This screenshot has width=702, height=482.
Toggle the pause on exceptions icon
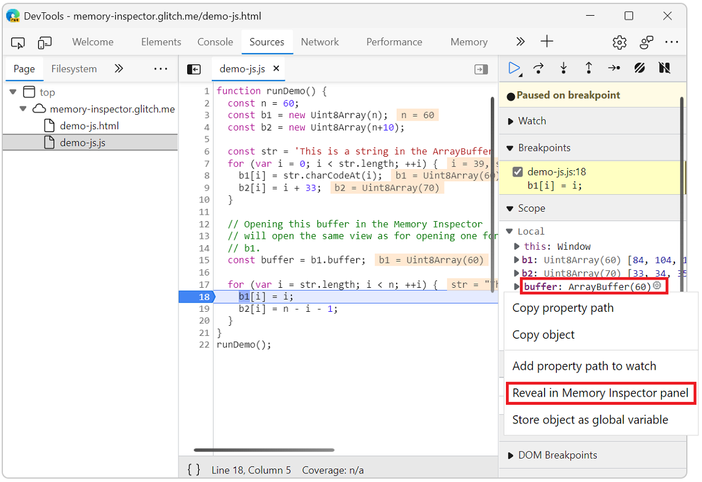tap(665, 68)
